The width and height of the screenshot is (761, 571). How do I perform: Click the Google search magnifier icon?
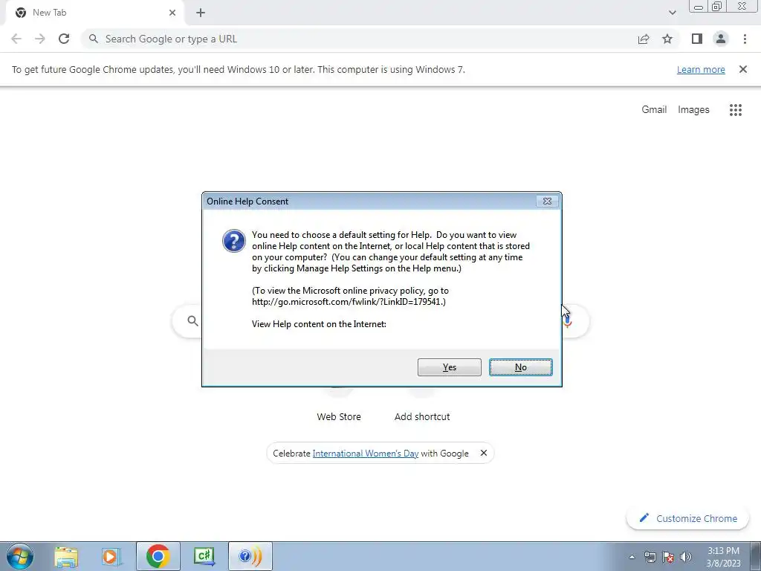[192, 321]
